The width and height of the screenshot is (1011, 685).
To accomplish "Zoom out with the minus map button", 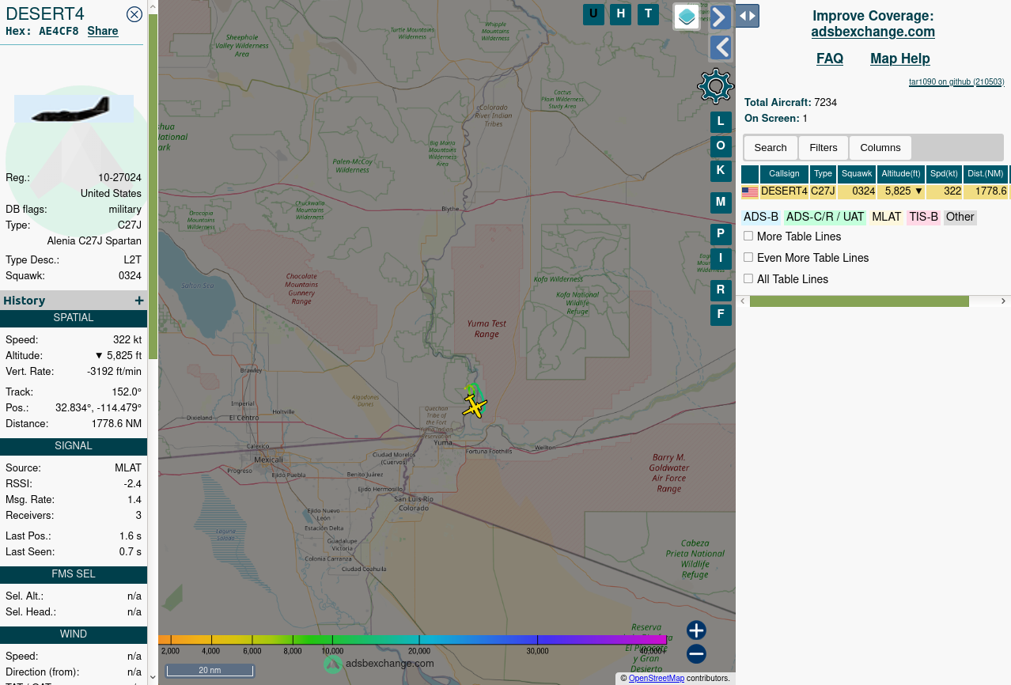I will tap(696, 654).
